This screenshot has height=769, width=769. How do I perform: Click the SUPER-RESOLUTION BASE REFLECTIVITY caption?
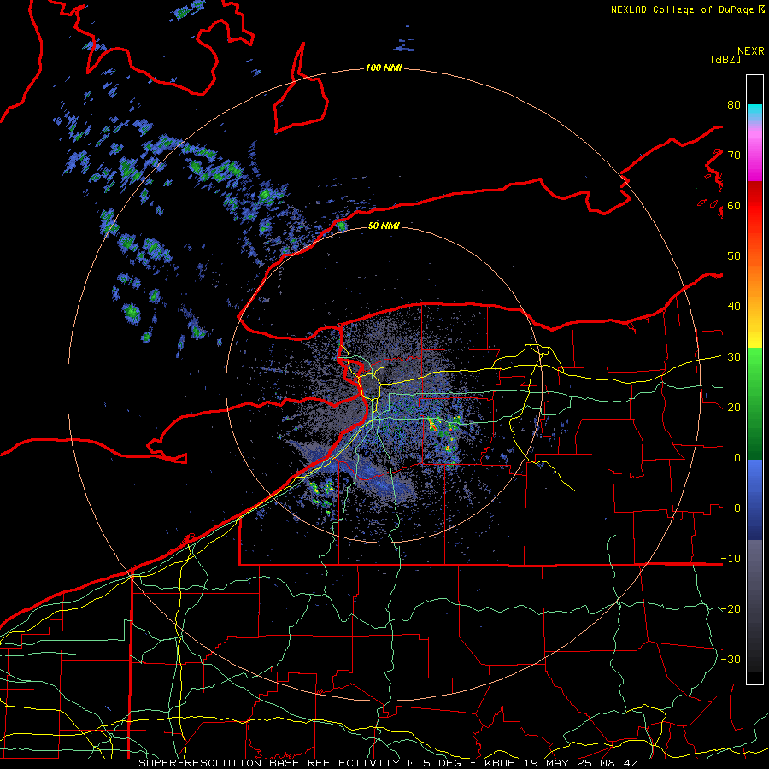coord(269,763)
